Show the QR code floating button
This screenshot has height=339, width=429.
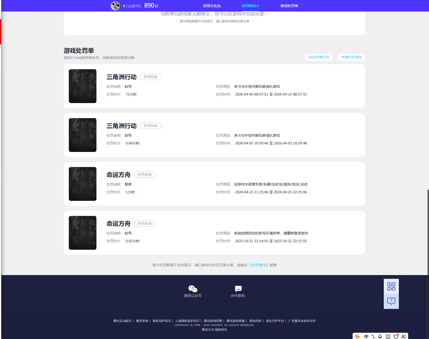[391, 286]
